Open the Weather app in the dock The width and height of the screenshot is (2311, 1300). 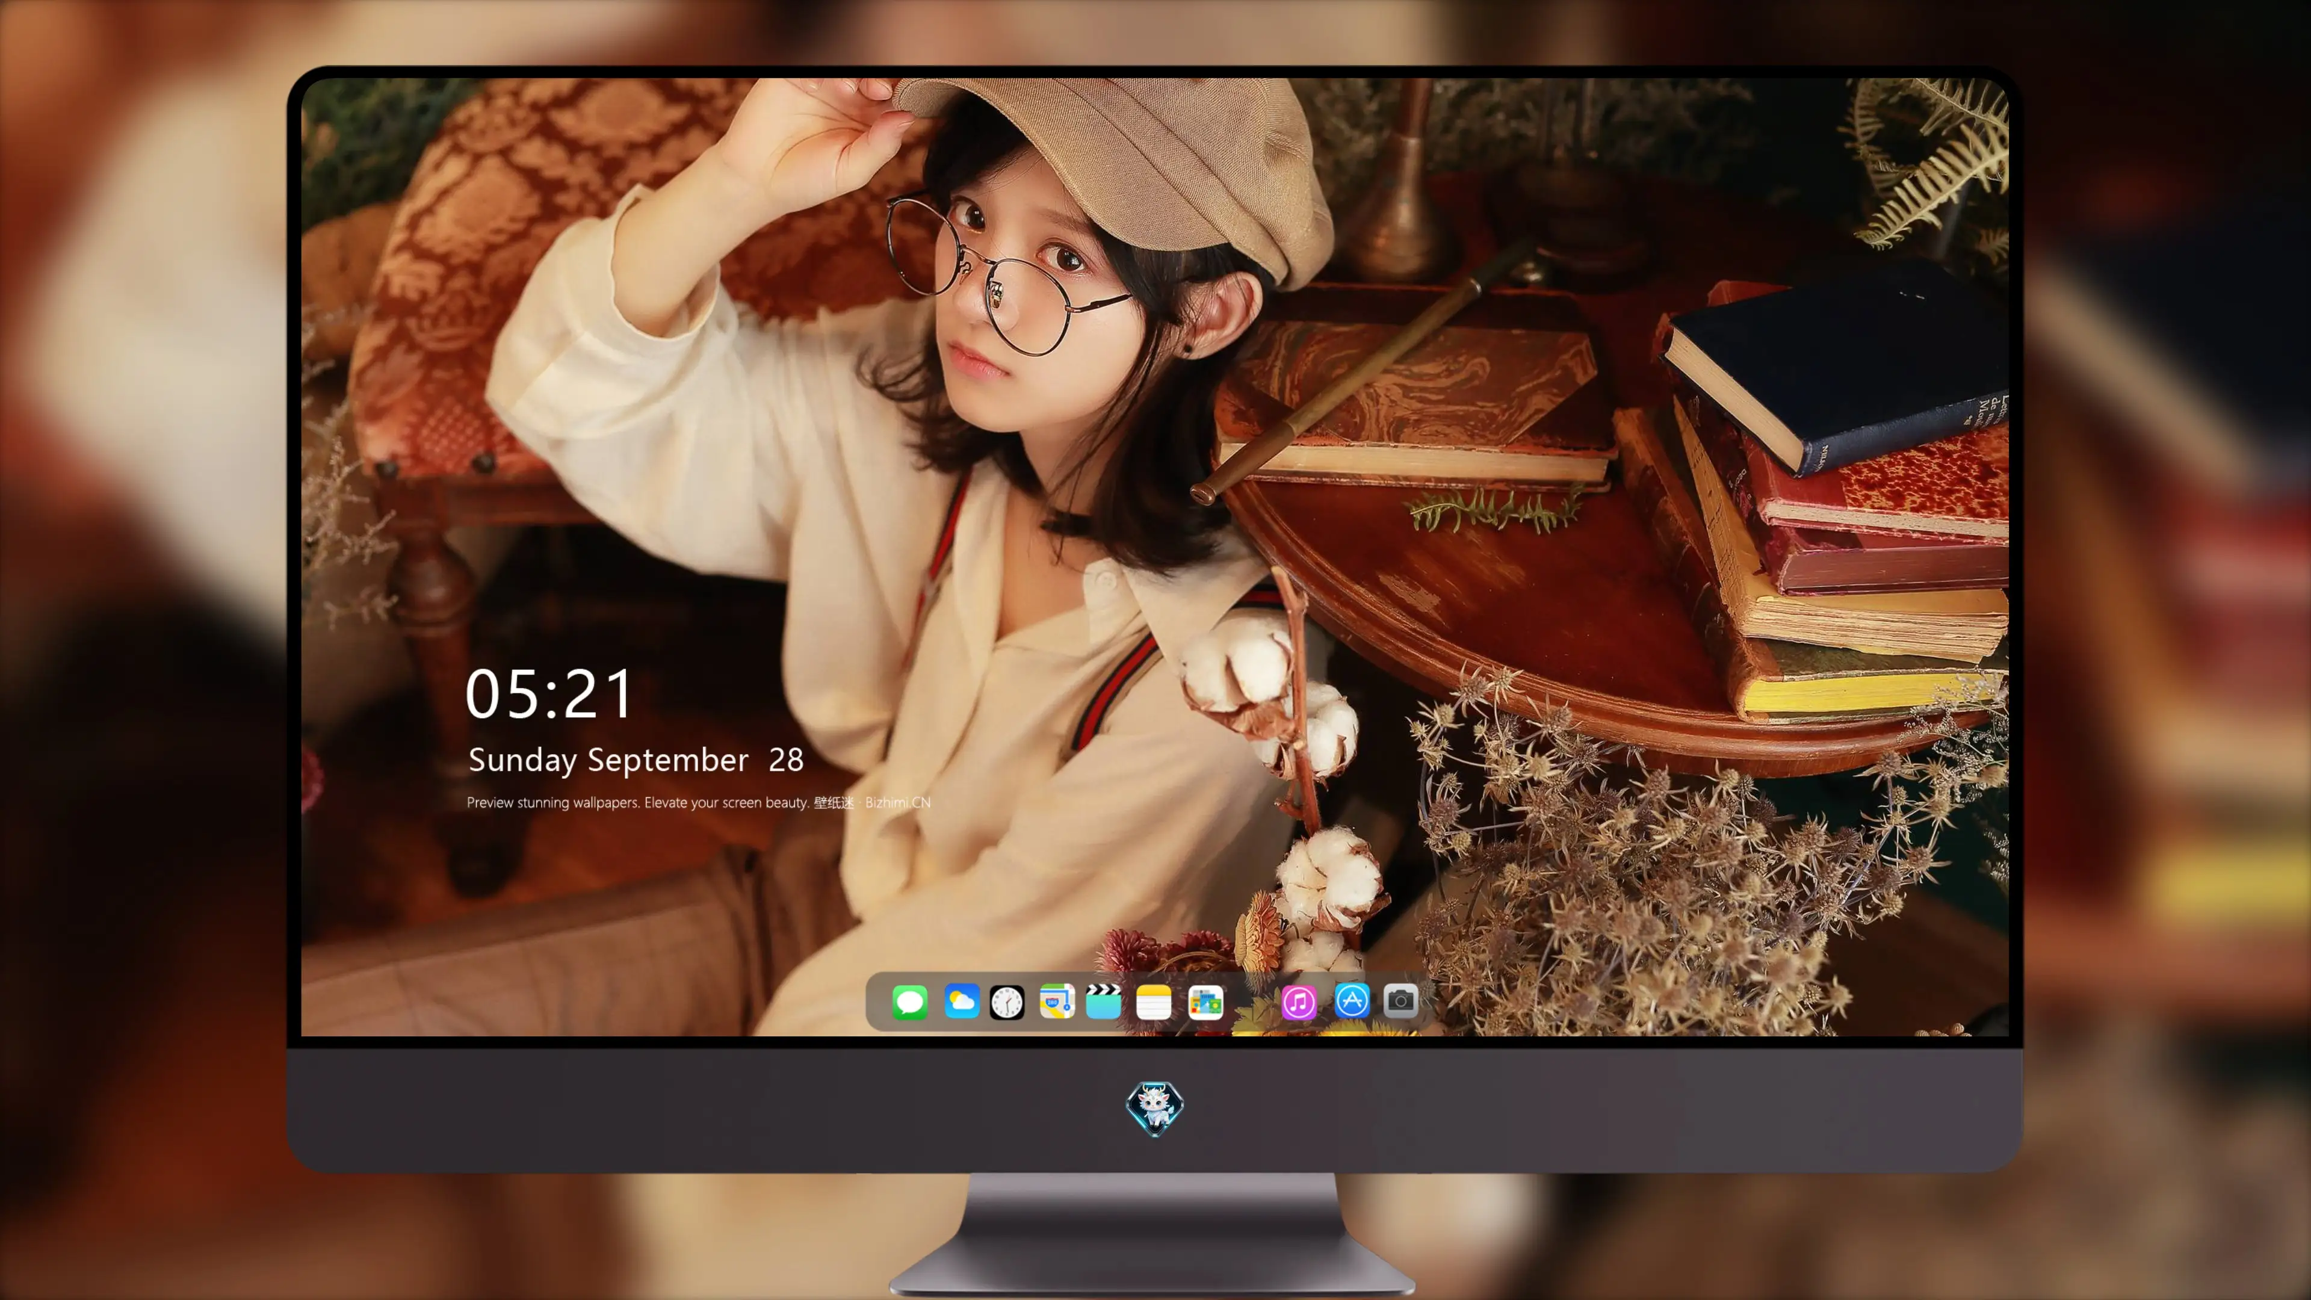point(962,1001)
